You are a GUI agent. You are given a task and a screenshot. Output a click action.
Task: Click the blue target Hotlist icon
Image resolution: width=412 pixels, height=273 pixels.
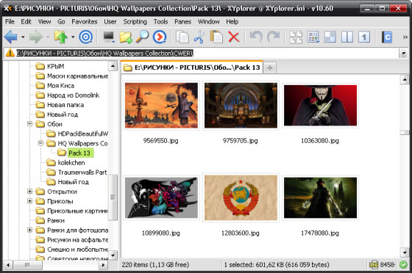coord(85,37)
